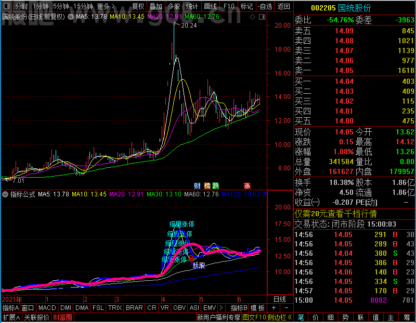Image resolution: width=416 pixels, height=323 pixels.
Task: Click the 涨 marker on chart
Action: point(248,185)
